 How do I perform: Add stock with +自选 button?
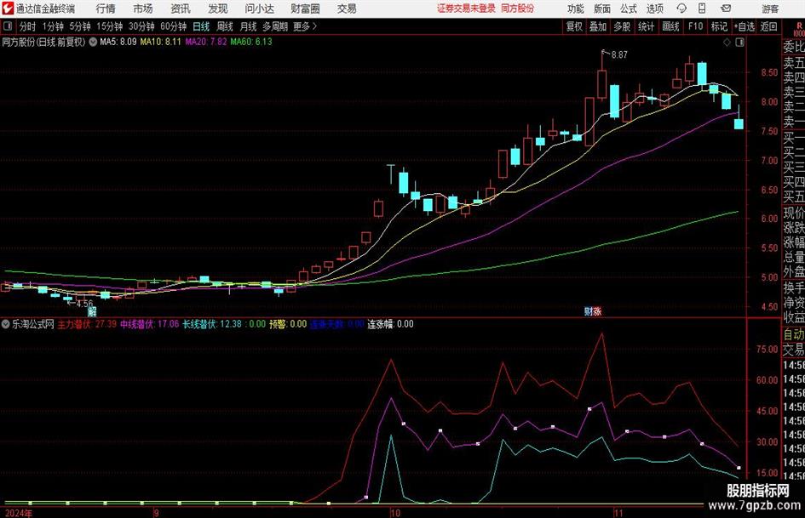[744, 26]
